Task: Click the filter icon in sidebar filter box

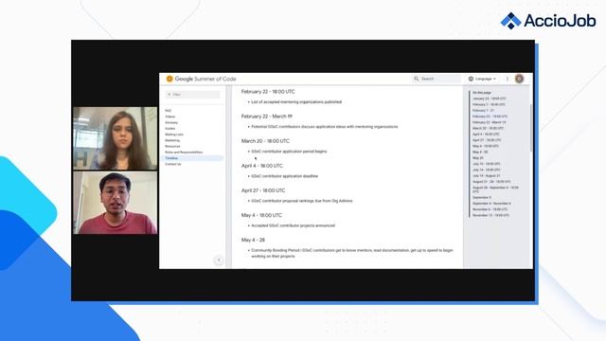Action: [x=169, y=95]
